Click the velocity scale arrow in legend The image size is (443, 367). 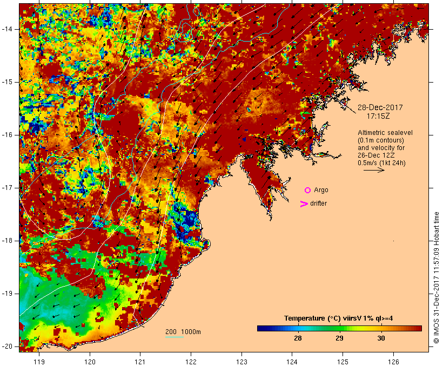click(374, 170)
